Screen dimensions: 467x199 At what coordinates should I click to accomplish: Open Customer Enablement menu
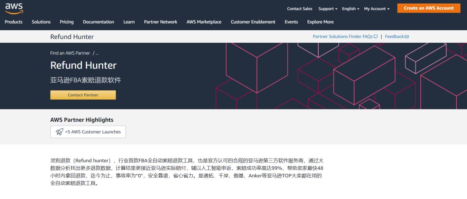[253, 22]
